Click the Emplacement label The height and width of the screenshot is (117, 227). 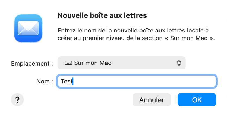pyautogui.click(x=32, y=63)
